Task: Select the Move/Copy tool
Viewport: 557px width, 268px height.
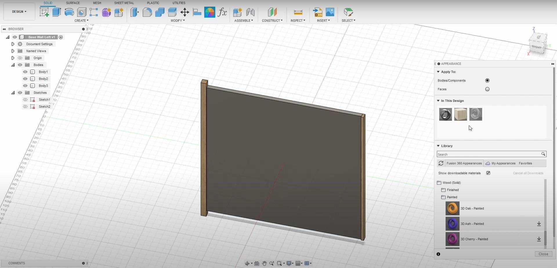Action: (x=185, y=12)
